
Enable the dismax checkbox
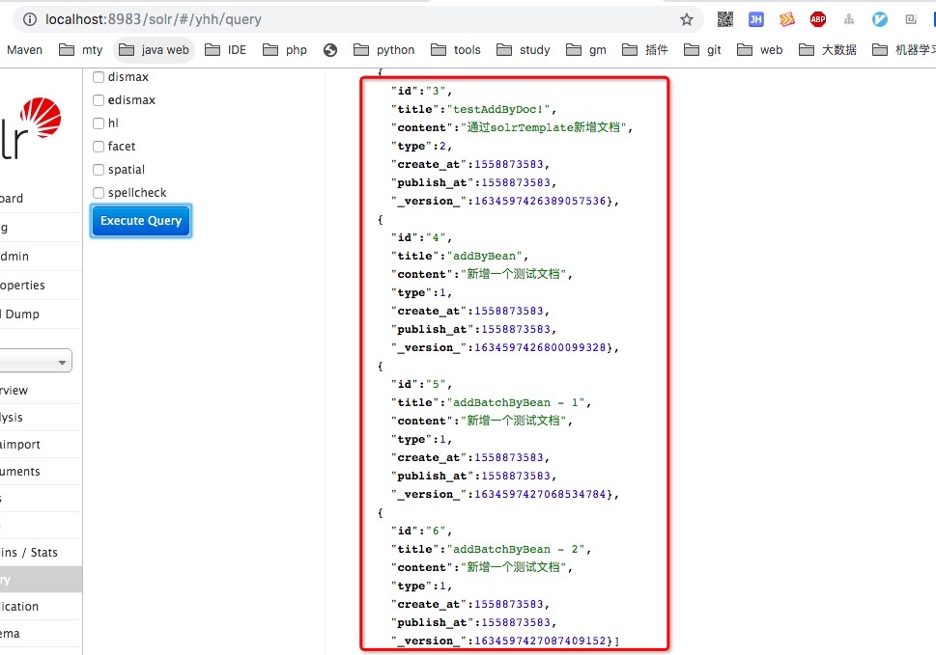click(99, 77)
